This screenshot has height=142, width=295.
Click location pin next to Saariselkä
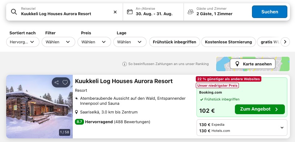[x=76, y=112]
